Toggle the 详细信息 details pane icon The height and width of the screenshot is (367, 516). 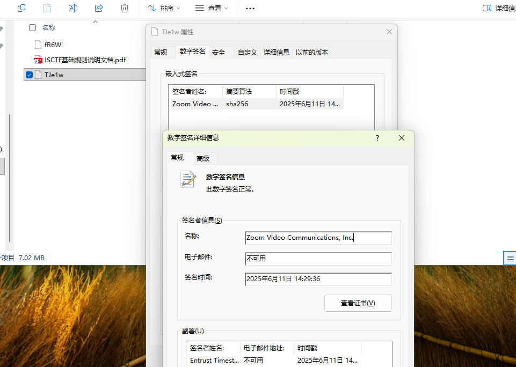click(487, 8)
